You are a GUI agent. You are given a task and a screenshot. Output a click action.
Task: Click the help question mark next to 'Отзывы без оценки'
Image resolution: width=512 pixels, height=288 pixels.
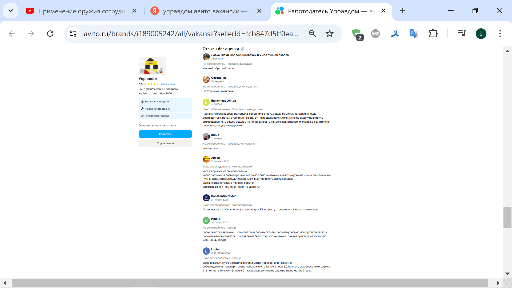243,49
